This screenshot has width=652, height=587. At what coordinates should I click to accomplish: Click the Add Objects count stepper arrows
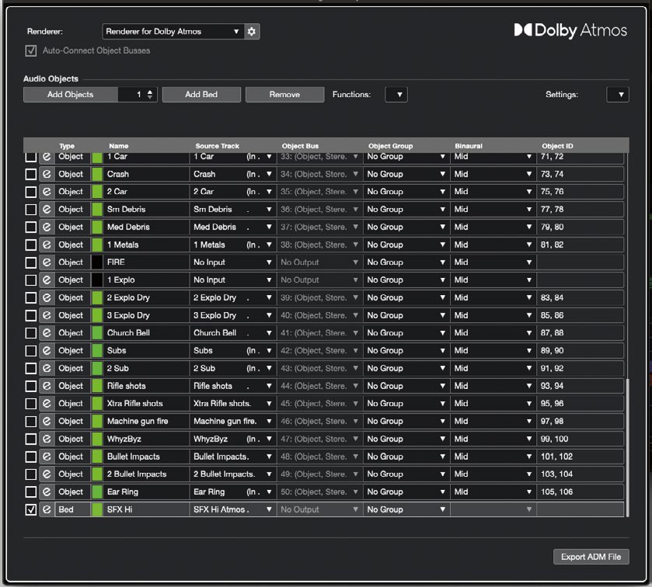[150, 95]
